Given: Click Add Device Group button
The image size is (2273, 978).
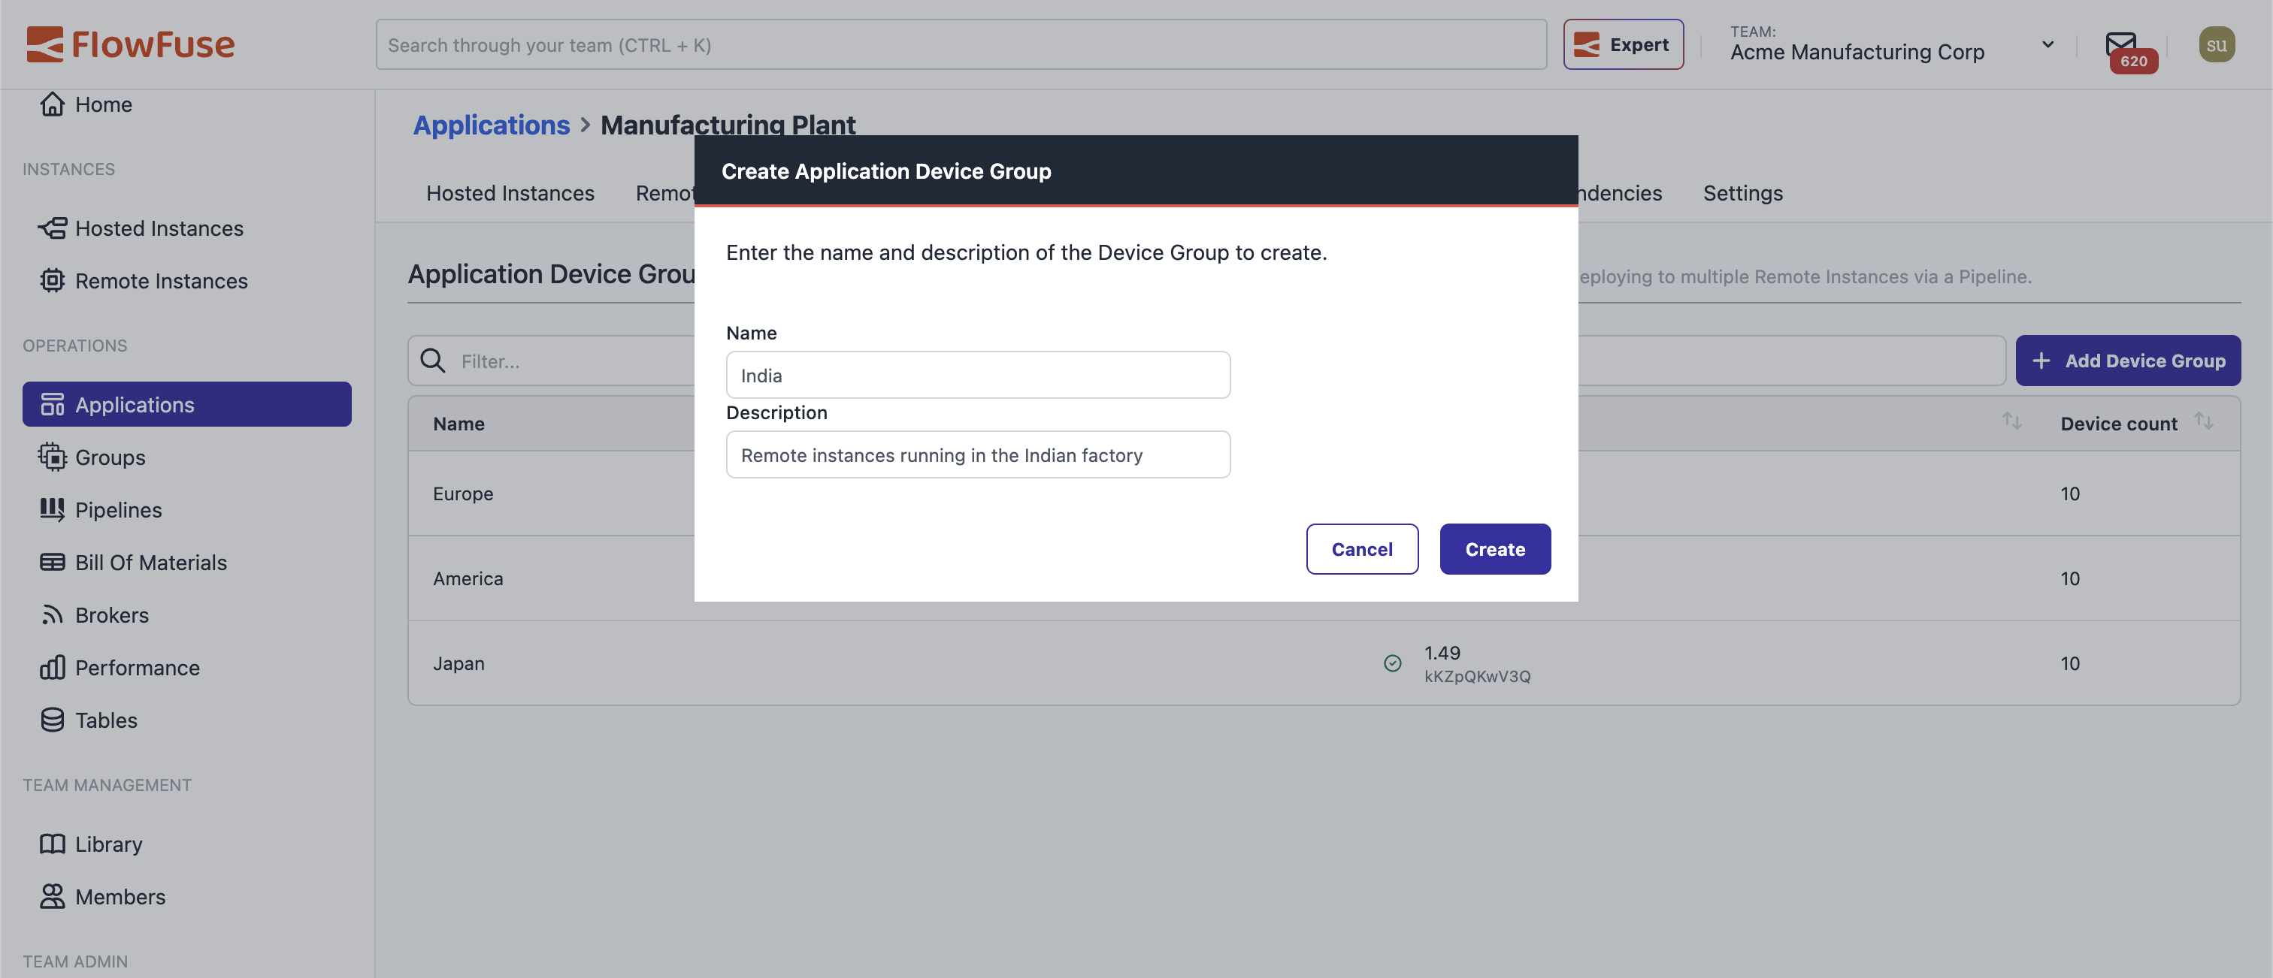Looking at the screenshot, I should (x=2127, y=360).
